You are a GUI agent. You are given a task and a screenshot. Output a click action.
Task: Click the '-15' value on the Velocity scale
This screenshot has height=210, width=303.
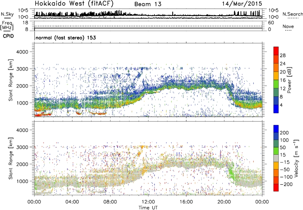pyautogui.click(x=285, y=162)
